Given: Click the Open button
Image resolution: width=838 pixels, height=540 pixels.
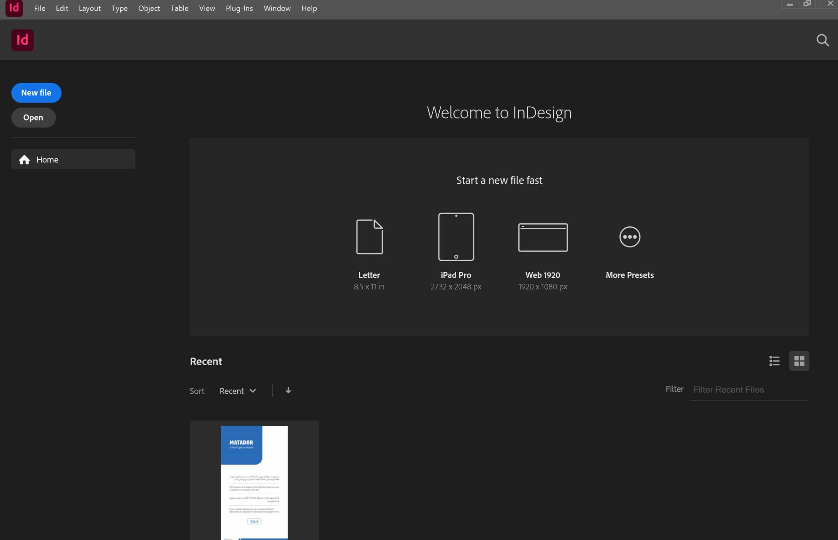Looking at the screenshot, I should (x=33, y=117).
